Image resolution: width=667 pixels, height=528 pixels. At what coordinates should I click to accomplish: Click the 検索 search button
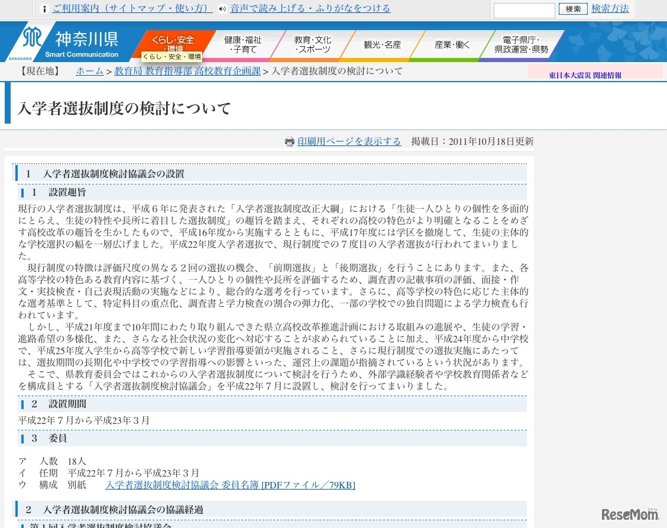572,9
